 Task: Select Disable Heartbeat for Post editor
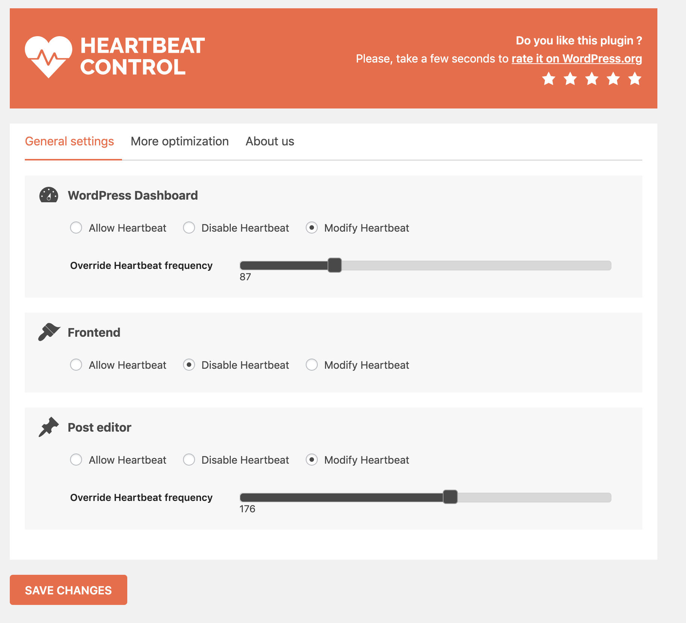(189, 460)
